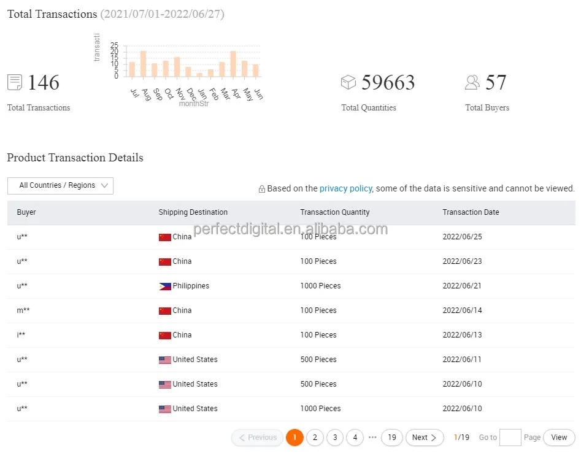Click the Previous page button
581x459 pixels.
pos(258,438)
